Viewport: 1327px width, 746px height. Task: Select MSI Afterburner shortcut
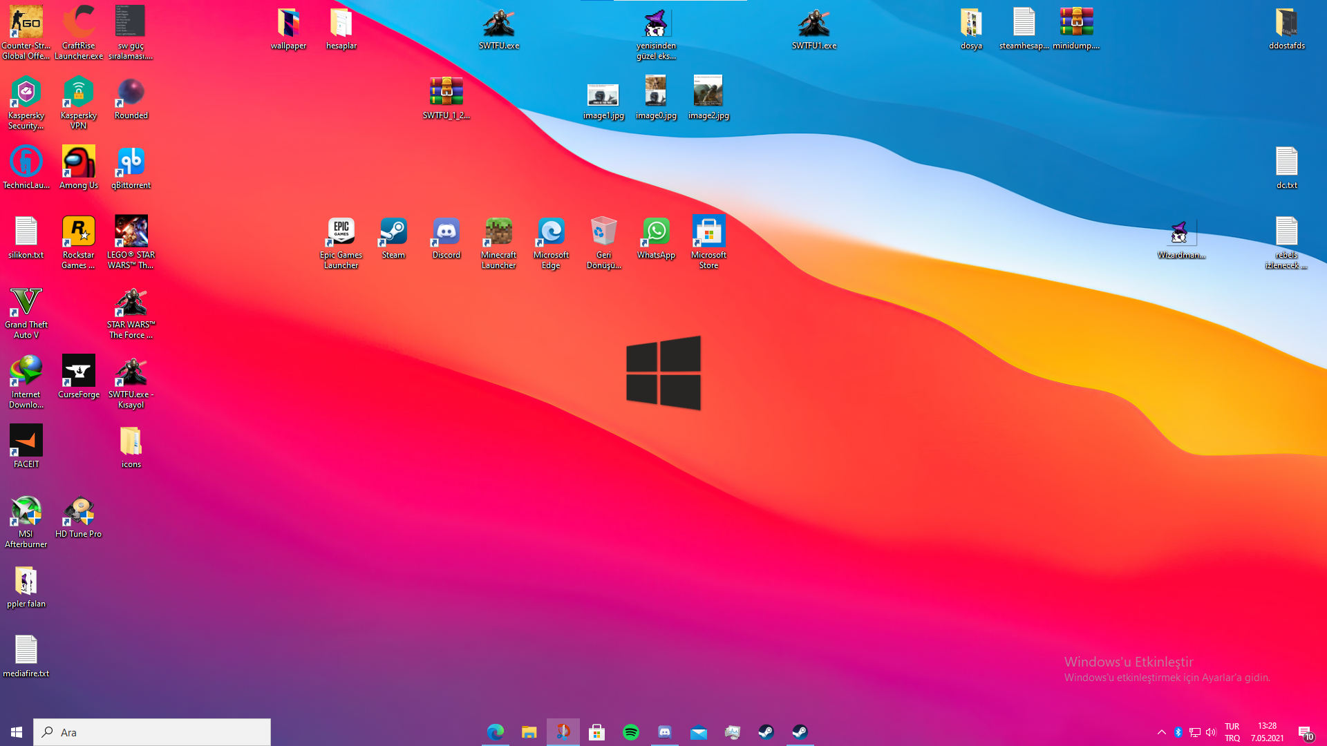click(x=26, y=521)
